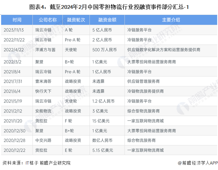Click company name 壹米滴答
The image size is (218, 170).
tap(43, 81)
